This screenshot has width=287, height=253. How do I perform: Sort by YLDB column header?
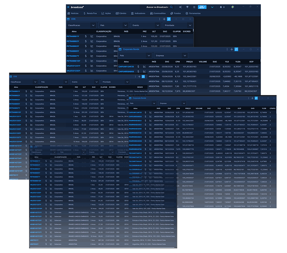click(264, 108)
